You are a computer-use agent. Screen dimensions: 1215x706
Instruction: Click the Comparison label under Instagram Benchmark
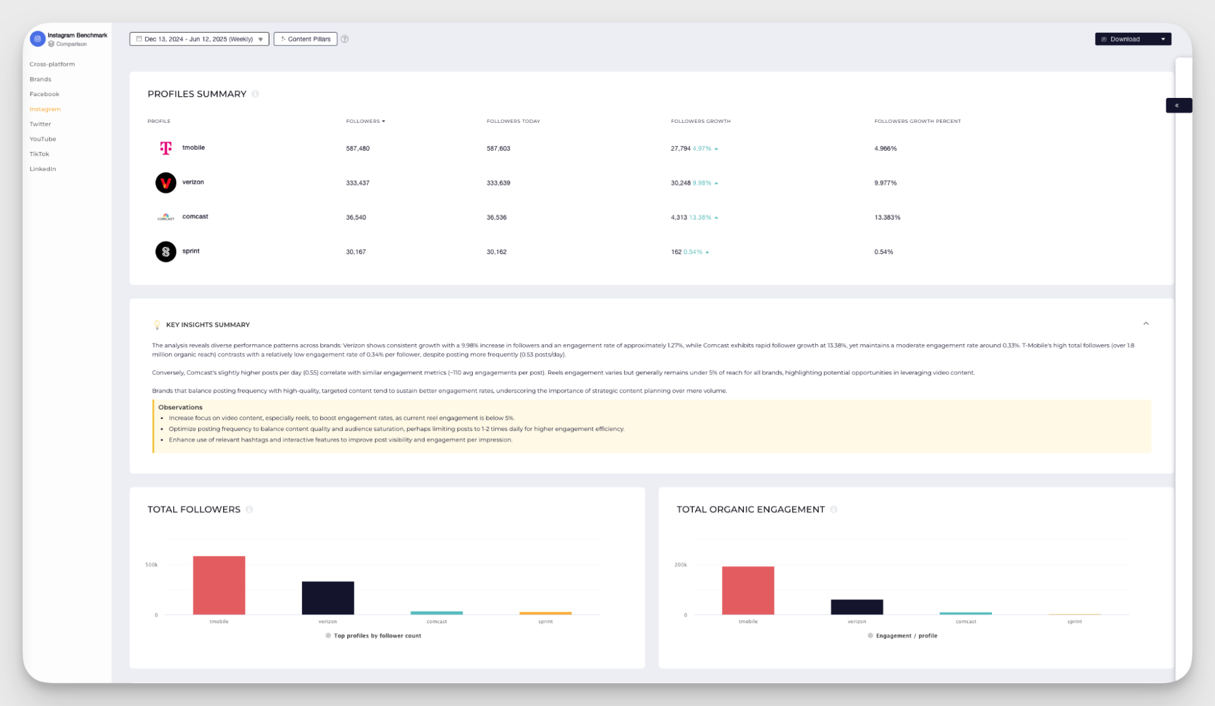click(x=71, y=44)
